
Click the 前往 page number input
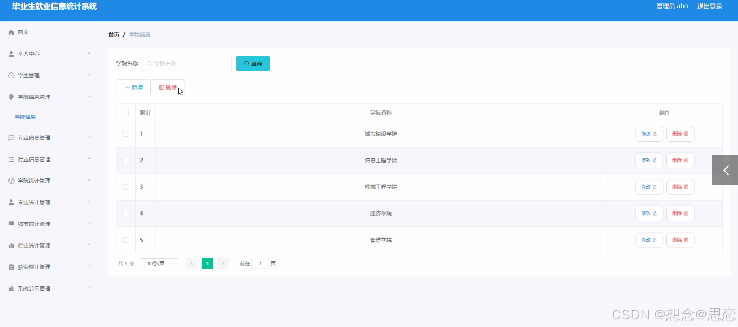(x=260, y=264)
